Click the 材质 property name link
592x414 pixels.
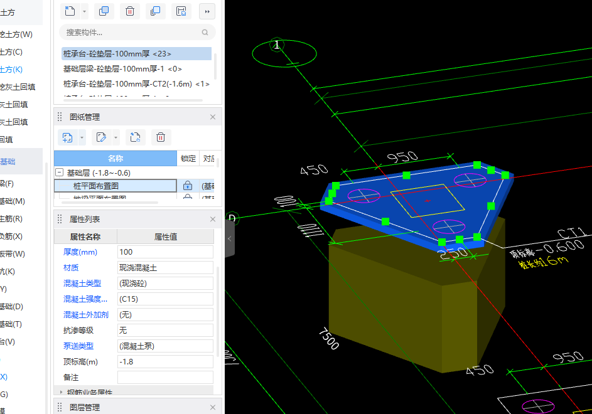click(71, 268)
